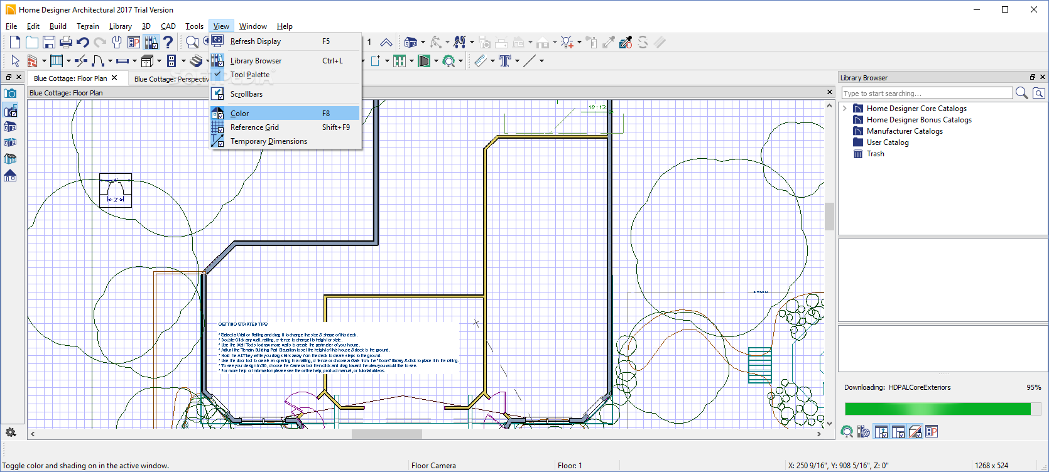Image resolution: width=1049 pixels, height=472 pixels.
Task: Click the library search input field
Action: [927, 93]
